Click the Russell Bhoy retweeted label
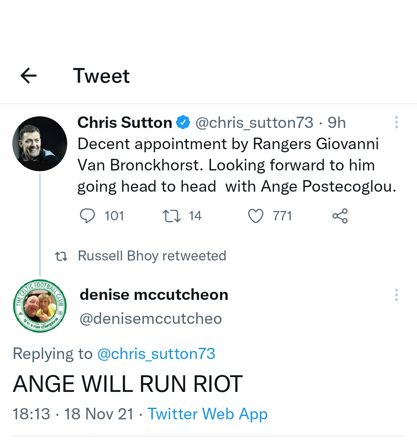The height and width of the screenshot is (446, 417). [x=152, y=256]
